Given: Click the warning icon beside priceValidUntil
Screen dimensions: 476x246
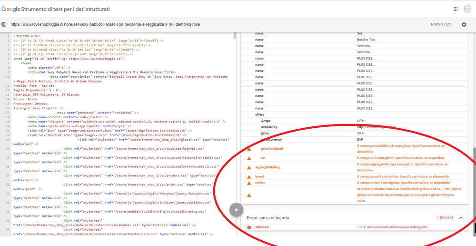Looking at the screenshot, I should click(x=249, y=149).
